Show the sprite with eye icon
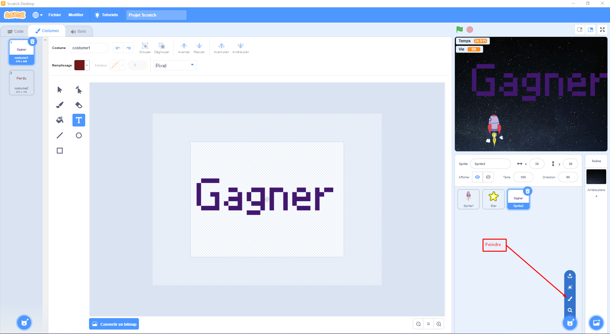Image resolution: width=610 pixels, height=334 pixels. (x=477, y=177)
